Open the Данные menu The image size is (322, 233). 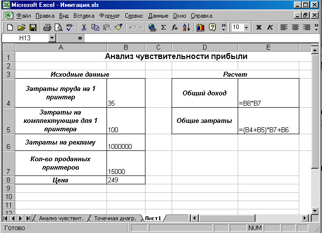coord(158,16)
